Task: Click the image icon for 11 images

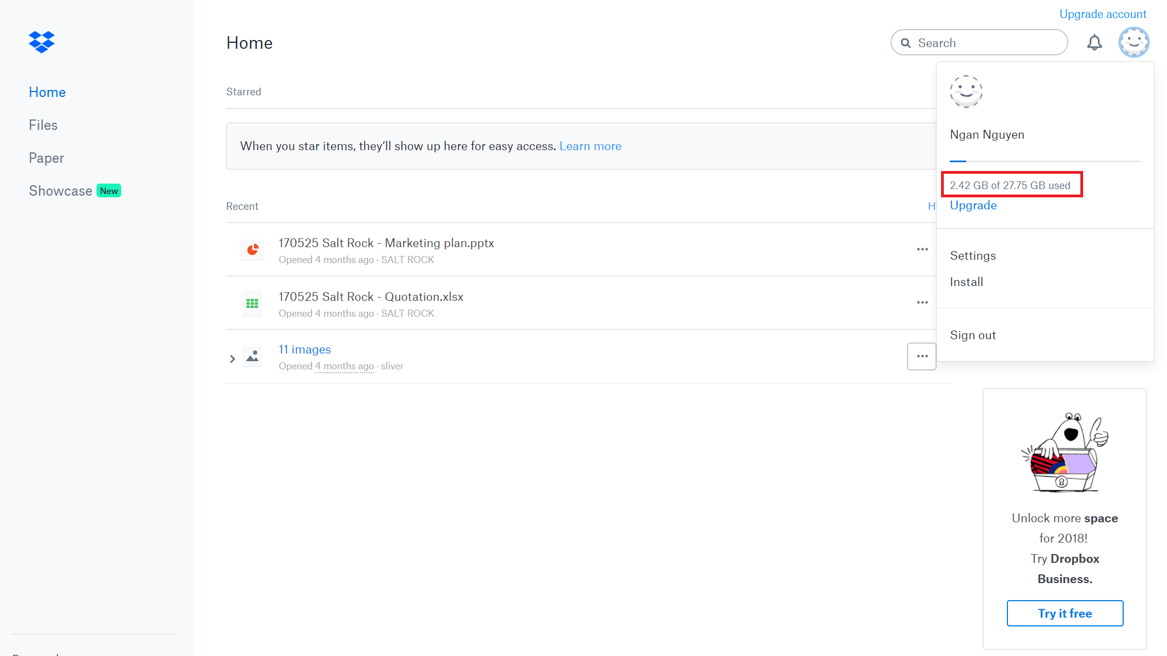Action: [252, 357]
